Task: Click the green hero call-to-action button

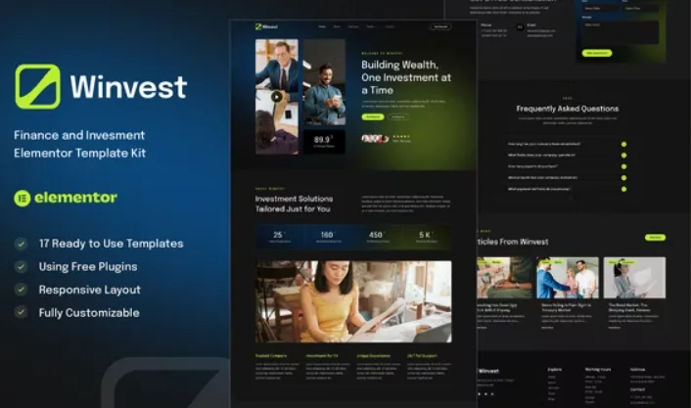Action: tap(373, 116)
